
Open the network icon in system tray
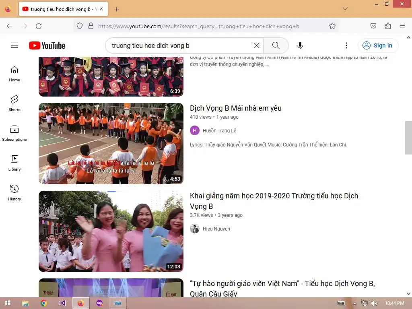coord(365,303)
